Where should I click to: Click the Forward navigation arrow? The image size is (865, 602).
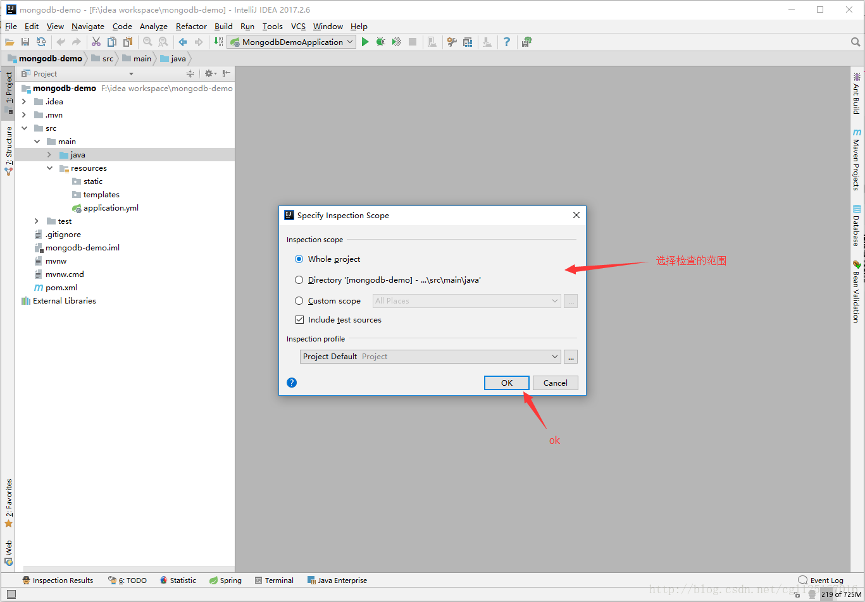click(199, 42)
